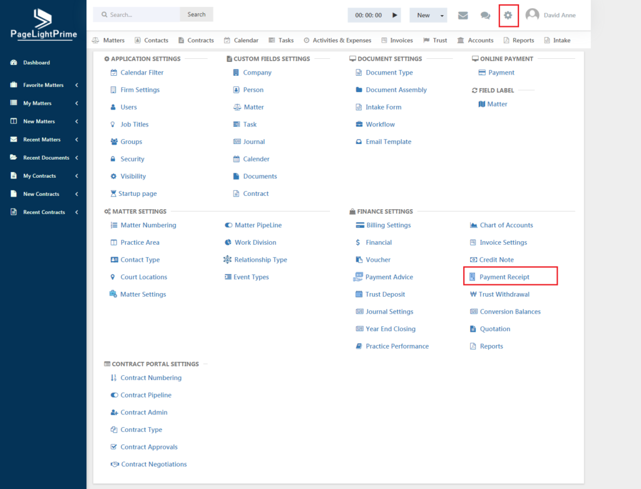The width and height of the screenshot is (641, 489).
Task: Open the Practice Performance link
Action: click(x=397, y=346)
